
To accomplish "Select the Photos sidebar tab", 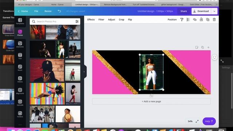I will click(x=20, y=33).
